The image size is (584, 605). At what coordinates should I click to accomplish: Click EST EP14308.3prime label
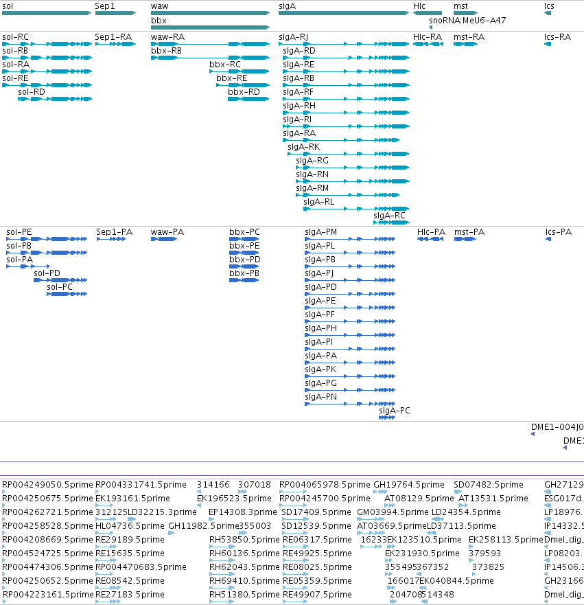click(243, 512)
